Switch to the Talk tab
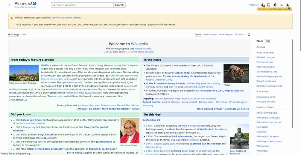 (x=24, y=35)
